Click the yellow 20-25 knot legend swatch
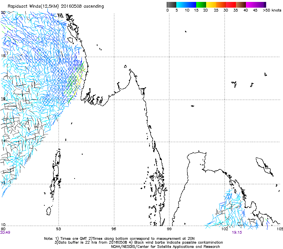The width and height of the screenshot is (283, 249). (x=211, y=5)
